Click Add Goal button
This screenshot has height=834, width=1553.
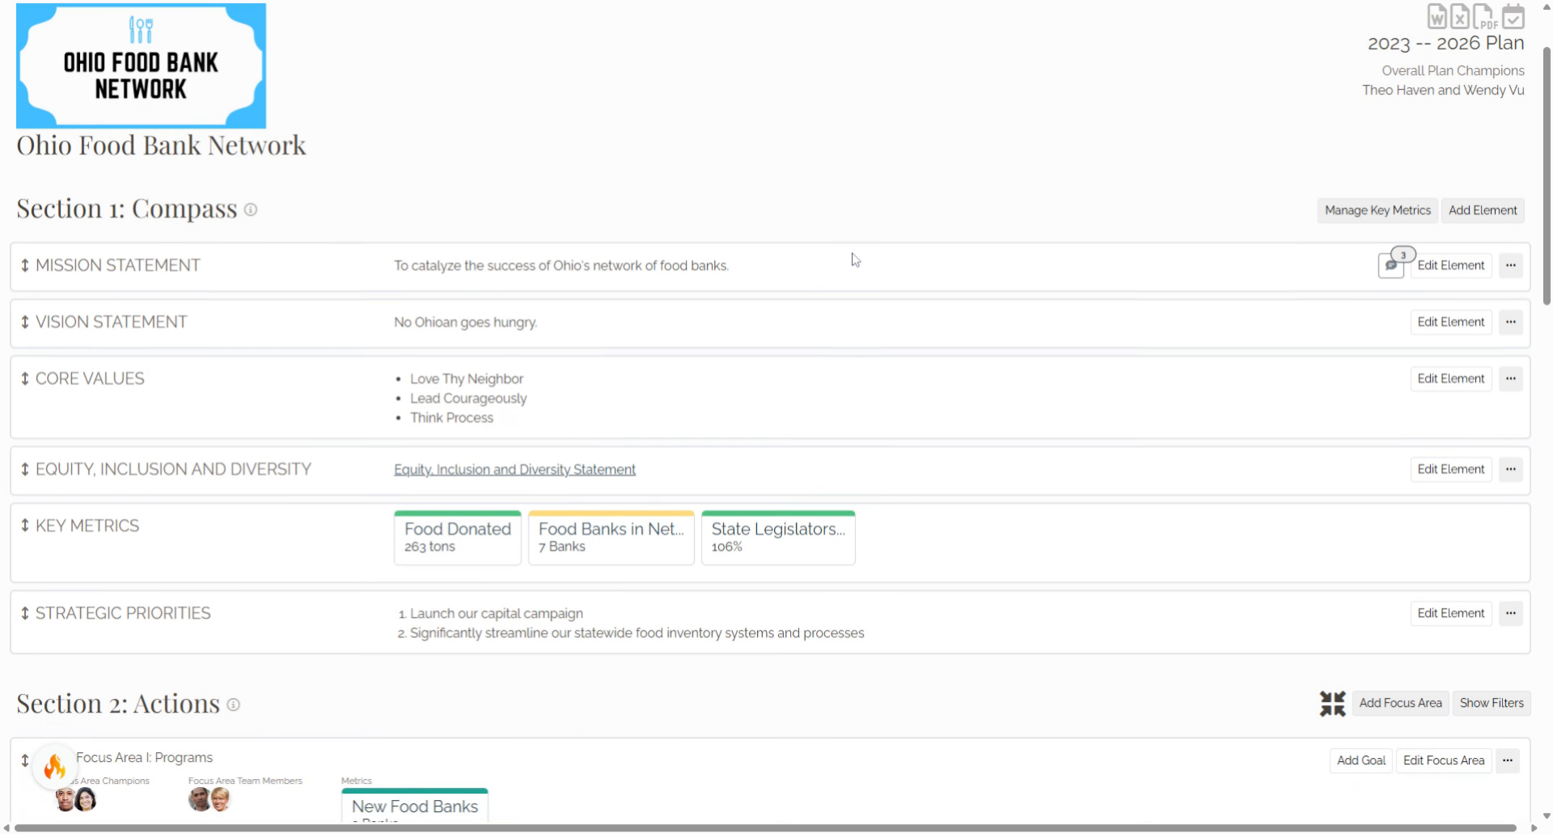1361,760
